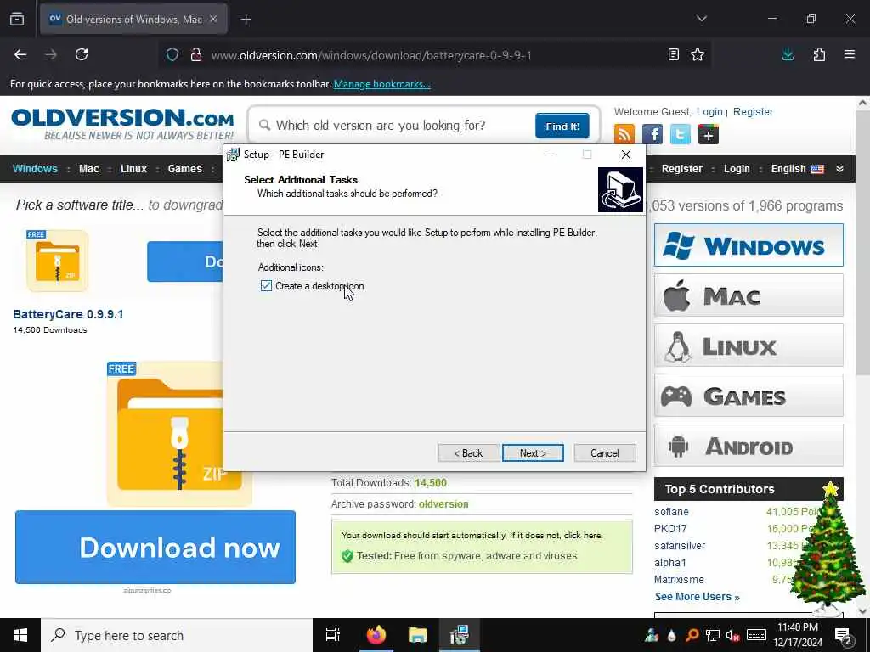Open the English language selector

click(x=797, y=169)
